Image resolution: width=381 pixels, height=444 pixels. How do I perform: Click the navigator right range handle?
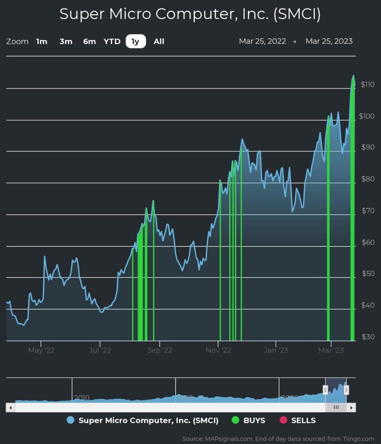click(346, 390)
